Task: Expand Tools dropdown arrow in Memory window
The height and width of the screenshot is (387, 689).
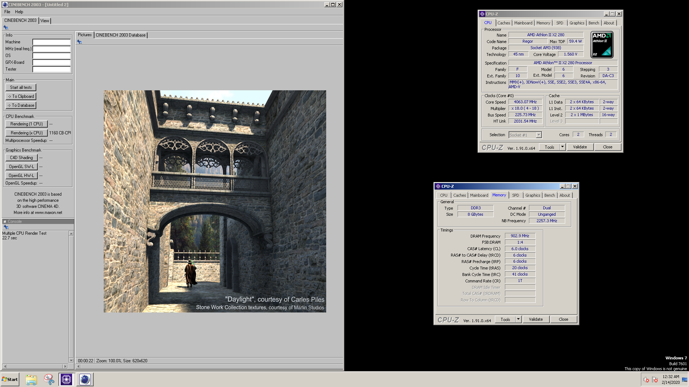Action: [x=518, y=319]
